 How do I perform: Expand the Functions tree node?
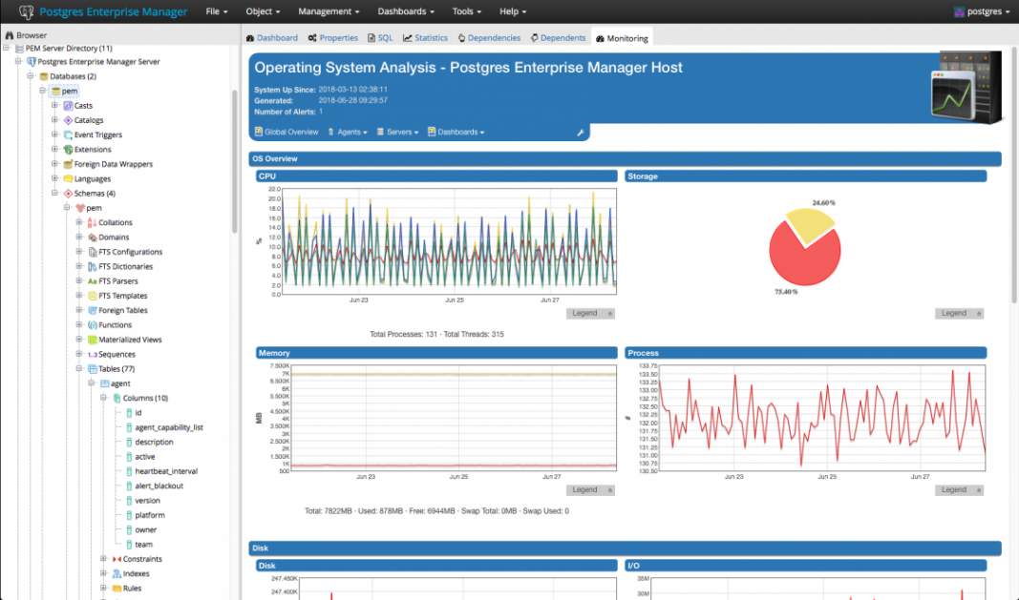pyautogui.click(x=79, y=324)
